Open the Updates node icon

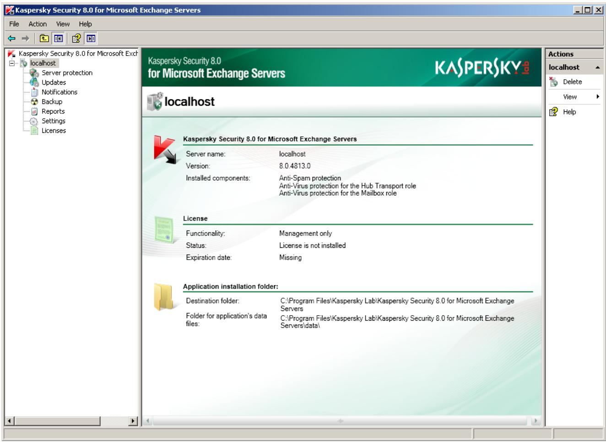point(33,82)
